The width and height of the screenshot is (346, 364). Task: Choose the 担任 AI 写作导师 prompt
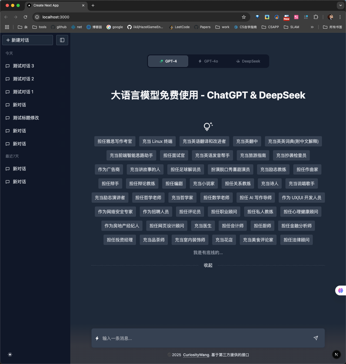point(256,198)
